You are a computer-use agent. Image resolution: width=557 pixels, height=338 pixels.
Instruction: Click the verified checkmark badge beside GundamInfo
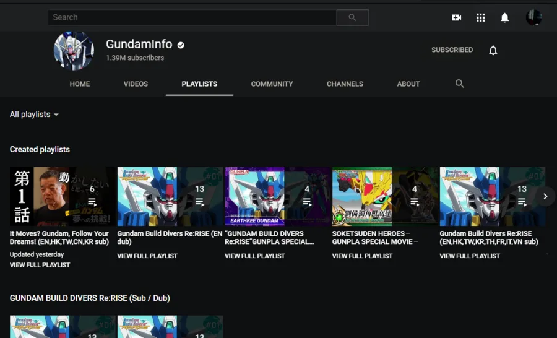click(x=181, y=45)
